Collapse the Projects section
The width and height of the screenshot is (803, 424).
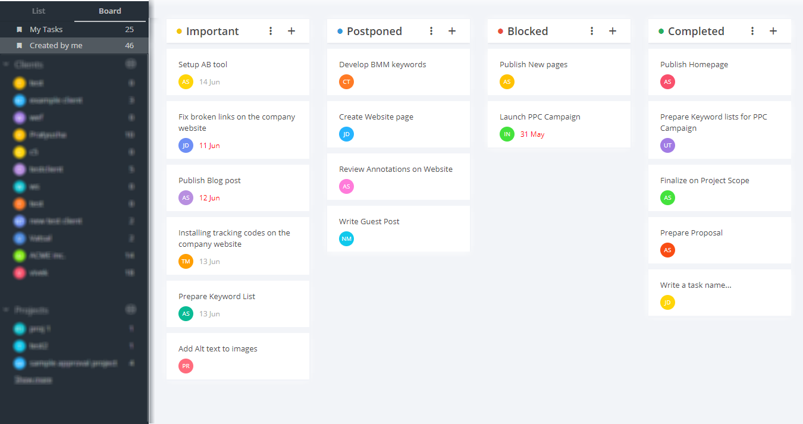click(5, 310)
